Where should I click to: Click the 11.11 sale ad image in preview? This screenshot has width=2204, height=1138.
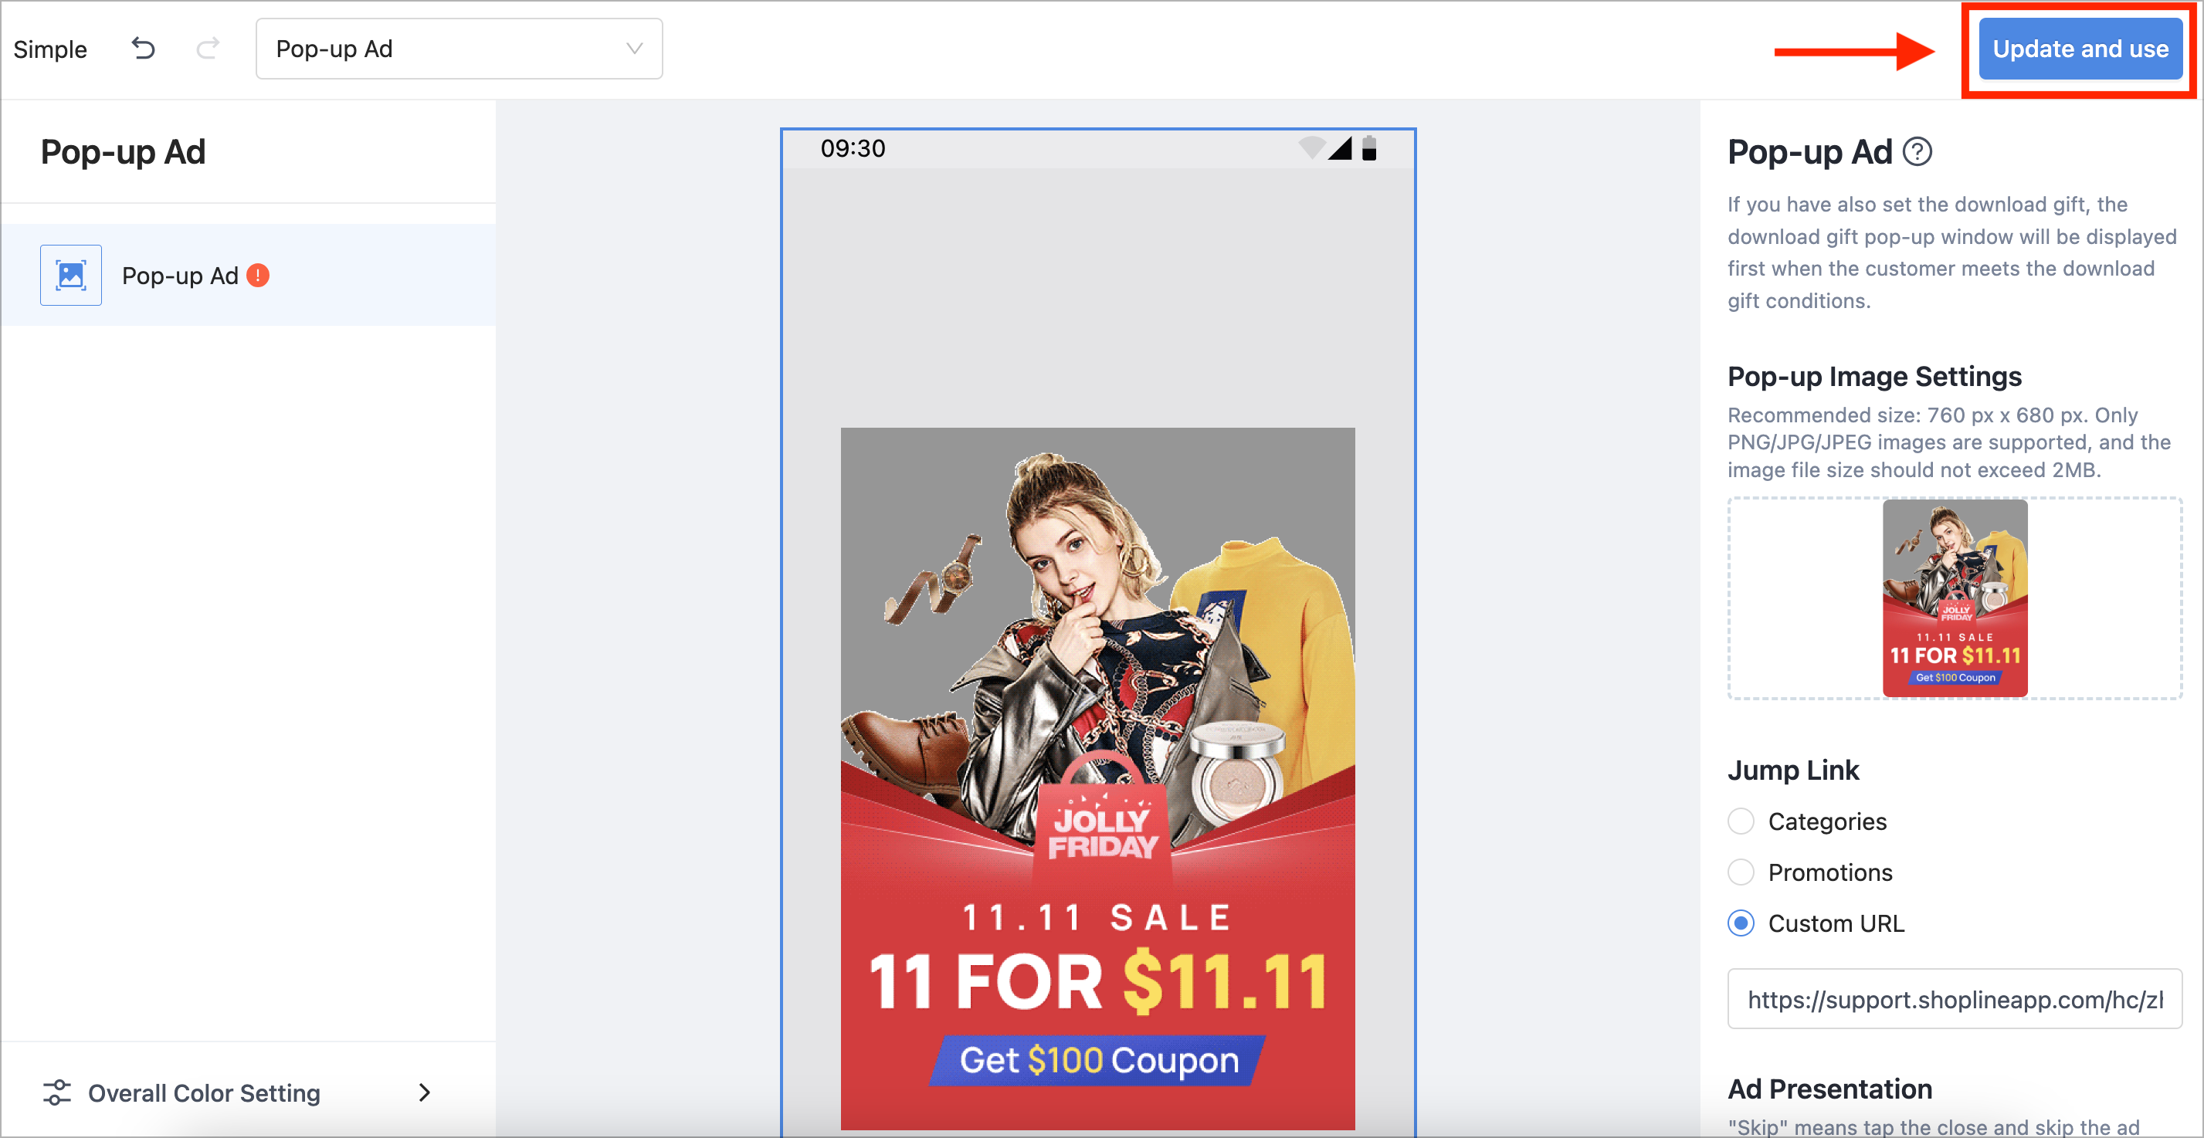click(1097, 779)
